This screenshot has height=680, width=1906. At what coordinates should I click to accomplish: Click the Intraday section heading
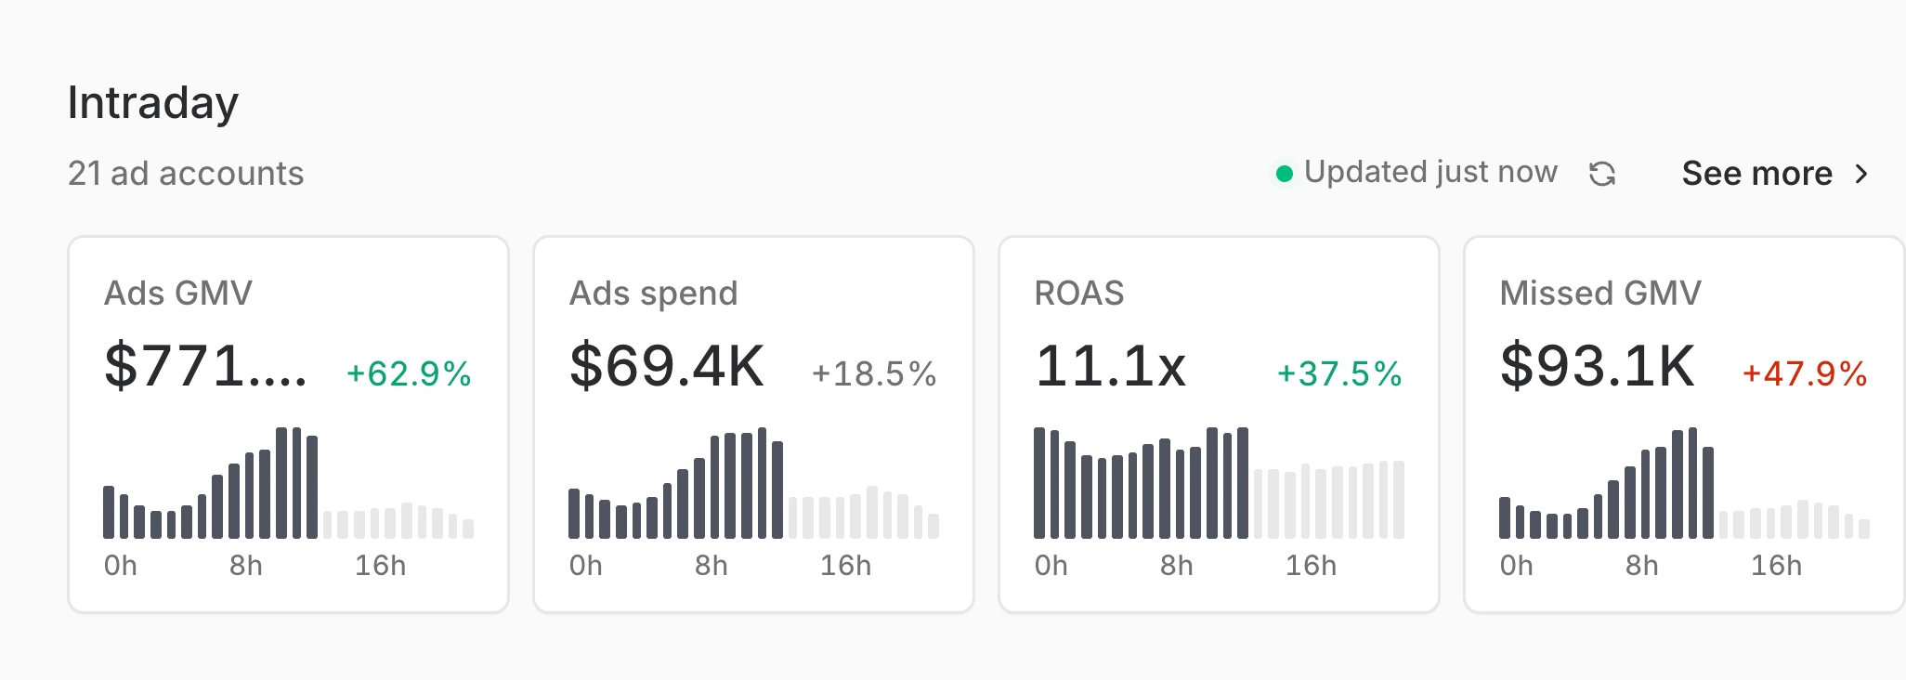point(153,102)
